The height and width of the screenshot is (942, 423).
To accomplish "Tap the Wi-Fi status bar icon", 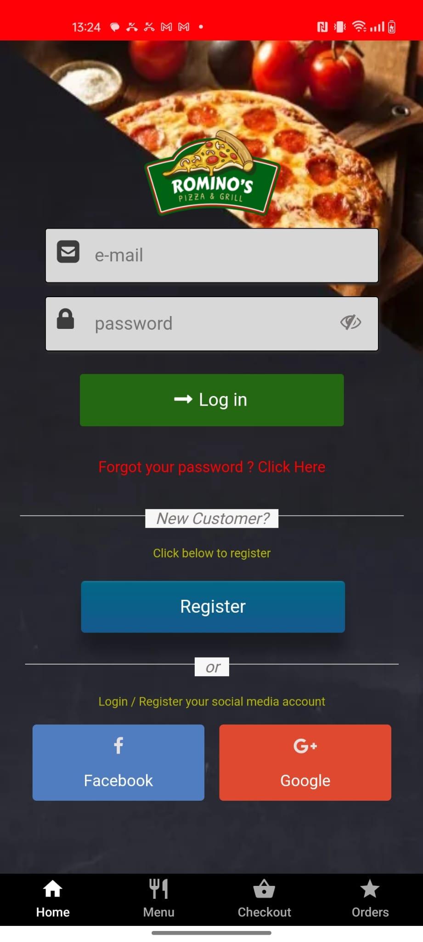I will tap(359, 27).
